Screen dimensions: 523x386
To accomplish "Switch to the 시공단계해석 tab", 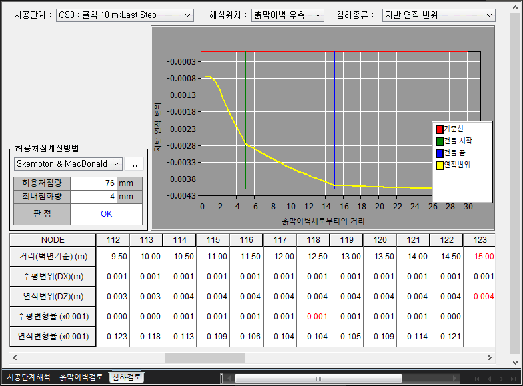I will coord(28,377).
